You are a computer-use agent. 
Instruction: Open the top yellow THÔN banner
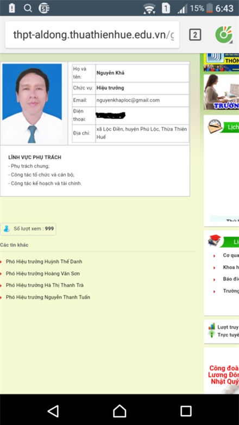click(x=222, y=62)
